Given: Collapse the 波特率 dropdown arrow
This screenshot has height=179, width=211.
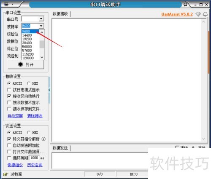Looking at the screenshot, I should (x=41, y=26).
